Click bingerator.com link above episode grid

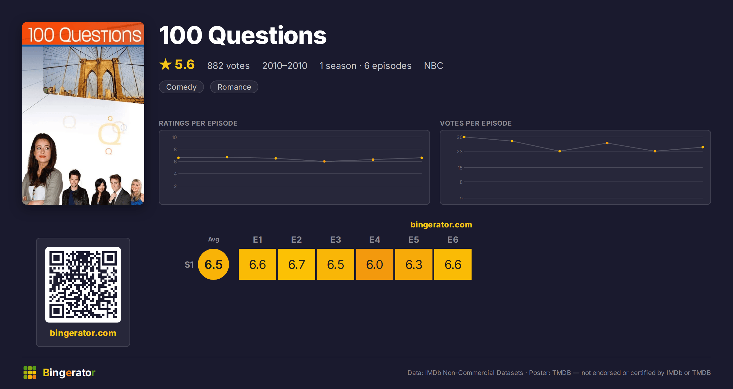[x=441, y=225]
